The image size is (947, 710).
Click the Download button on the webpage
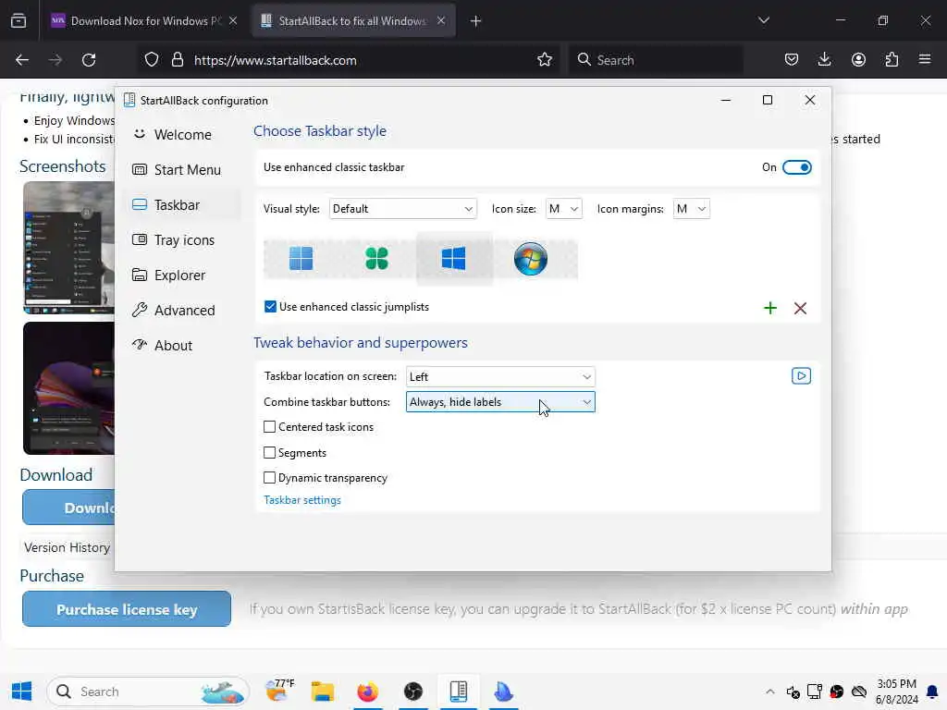click(68, 508)
